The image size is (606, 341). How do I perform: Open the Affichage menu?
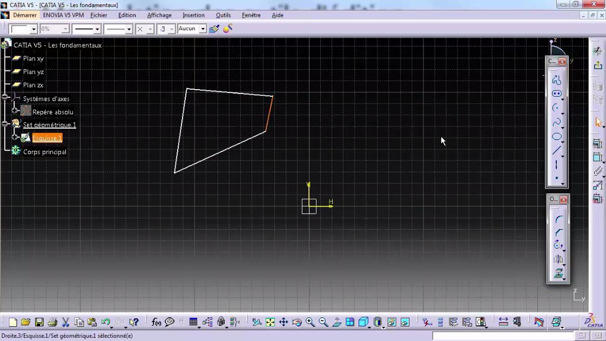pyautogui.click(x=159, y=15)
